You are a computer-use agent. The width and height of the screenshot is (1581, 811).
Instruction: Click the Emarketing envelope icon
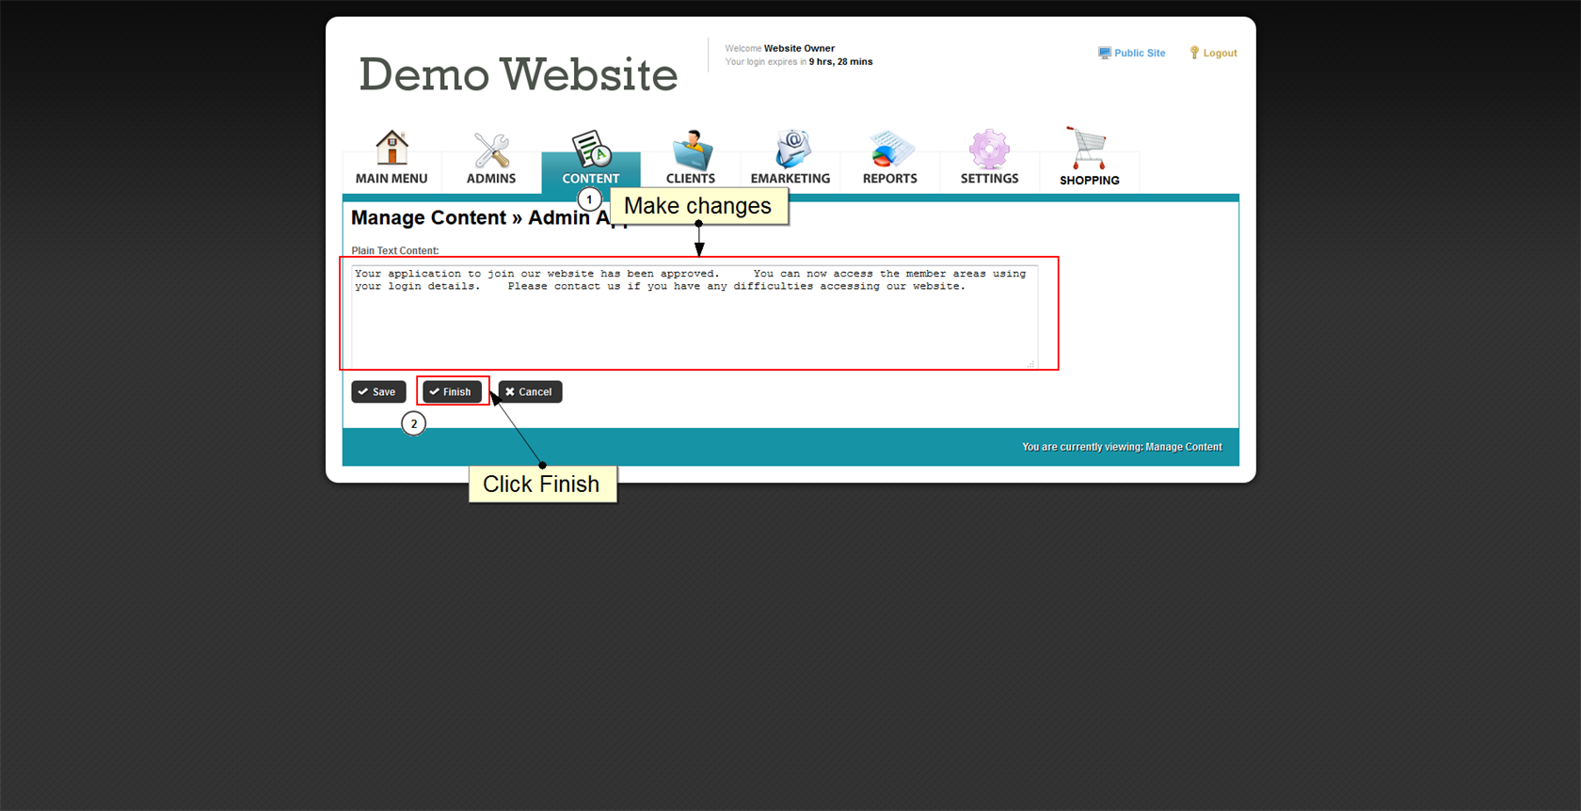791,149
